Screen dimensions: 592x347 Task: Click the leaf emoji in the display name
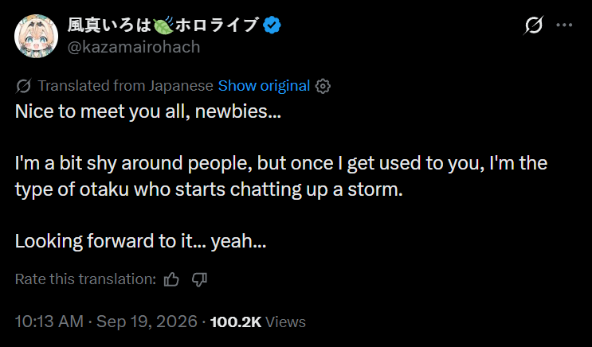[x=163, y=25]
